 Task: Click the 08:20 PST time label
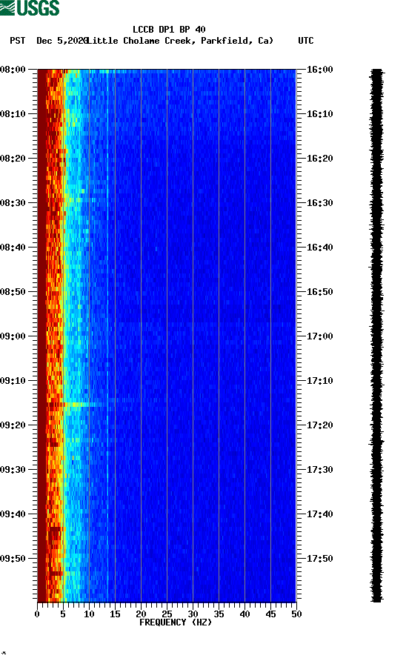click(x=13, y=159)
